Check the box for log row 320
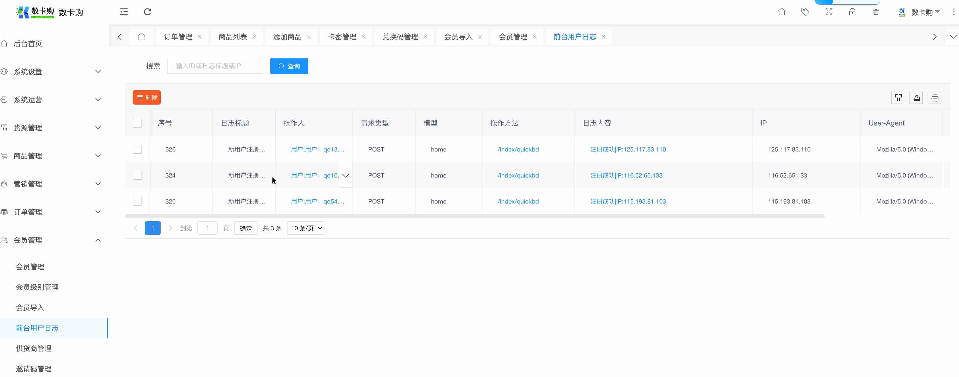Viewport: 959px width, 377px height. pos(137,202)
